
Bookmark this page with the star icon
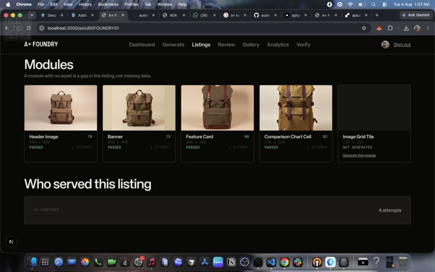364,28
